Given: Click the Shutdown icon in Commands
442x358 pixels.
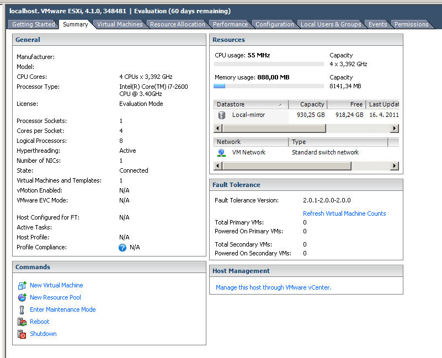Looking at the screenshot, I should [21, 334].
